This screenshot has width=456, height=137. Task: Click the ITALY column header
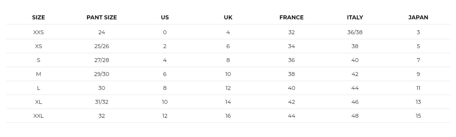tap(355, 18)
